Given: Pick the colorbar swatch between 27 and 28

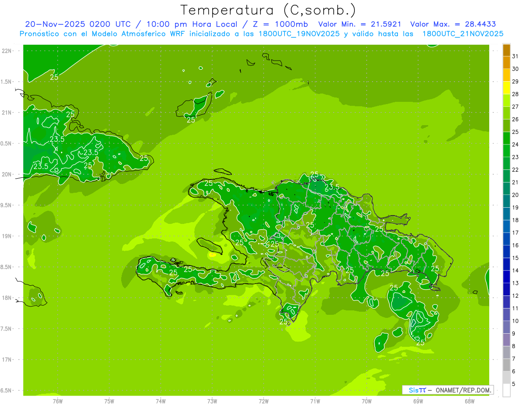Looking at the screenshot, I should pyautogui.click(x=506, y=101).
